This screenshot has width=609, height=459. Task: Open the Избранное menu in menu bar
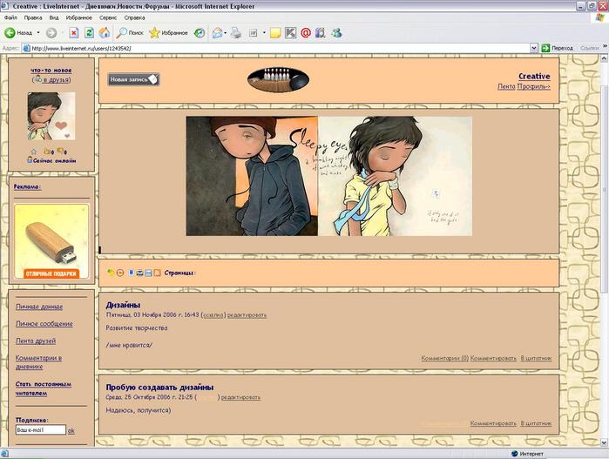coord(78,17)
